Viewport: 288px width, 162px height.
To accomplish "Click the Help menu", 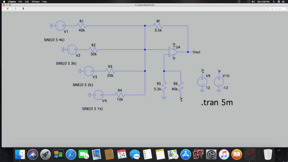I will coord(45,2).
